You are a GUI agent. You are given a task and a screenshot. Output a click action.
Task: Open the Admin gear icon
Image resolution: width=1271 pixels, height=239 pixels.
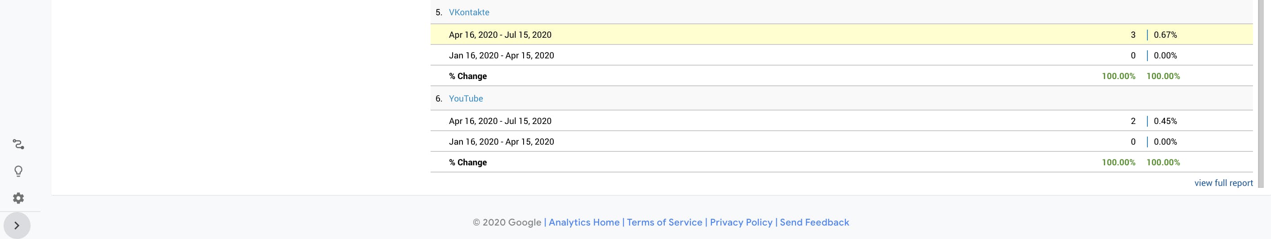(18, 198)
